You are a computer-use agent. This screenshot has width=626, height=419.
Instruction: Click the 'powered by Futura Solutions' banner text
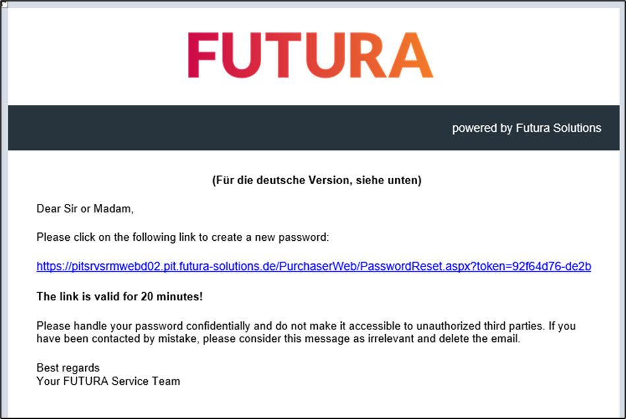point(526,128)
